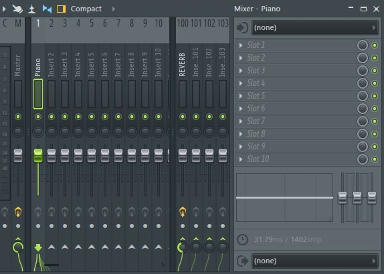Image resolution: width=384 pixels, height=274 pixels.
Task: Mute the Insert 102 track light
Action: click(209, 117)
